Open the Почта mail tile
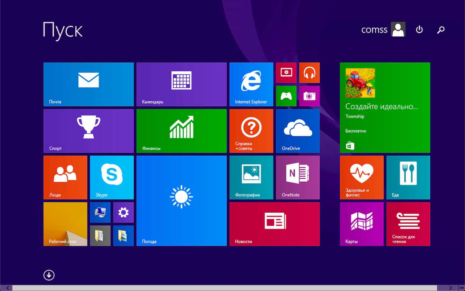 point(88,84)
